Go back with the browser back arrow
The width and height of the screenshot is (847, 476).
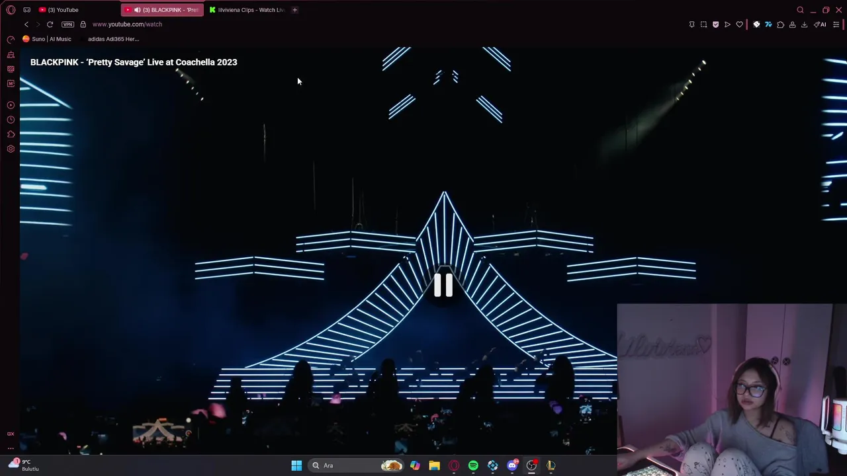pyautogui.click(x=26, y=24)
